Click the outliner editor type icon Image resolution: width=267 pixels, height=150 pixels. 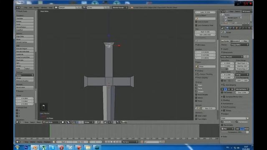(x=223, y=11)
